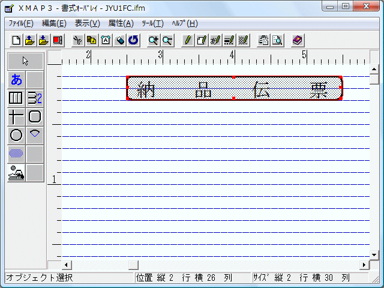384x288 pixels.
Task: Click the letter A text attribute icon
Action: [x=106, y=40]
